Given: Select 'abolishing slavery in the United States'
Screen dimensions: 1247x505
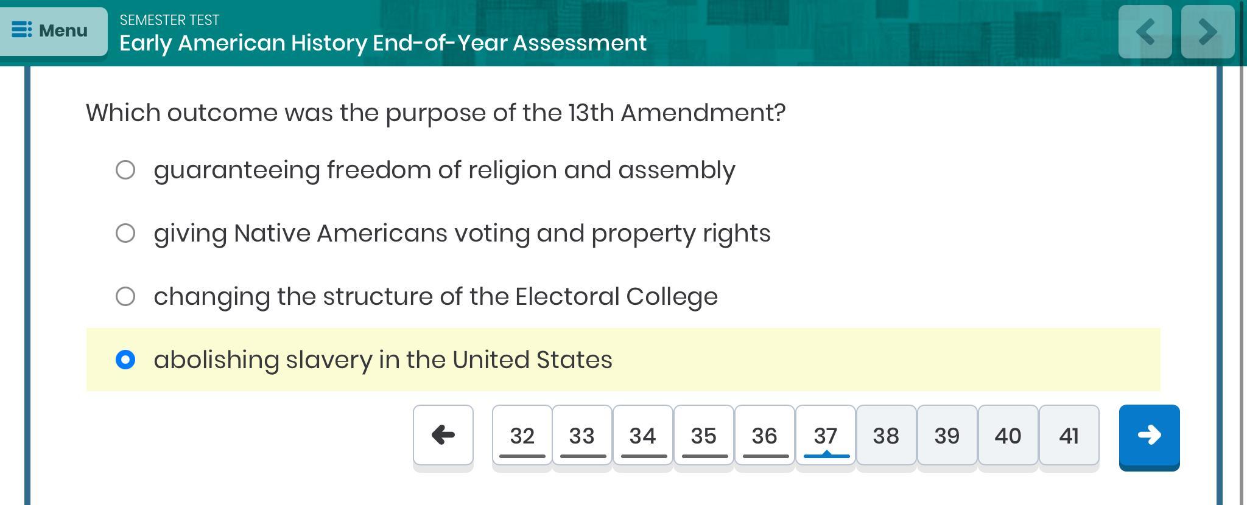Looking at the screenshot, I should point(125,360).
